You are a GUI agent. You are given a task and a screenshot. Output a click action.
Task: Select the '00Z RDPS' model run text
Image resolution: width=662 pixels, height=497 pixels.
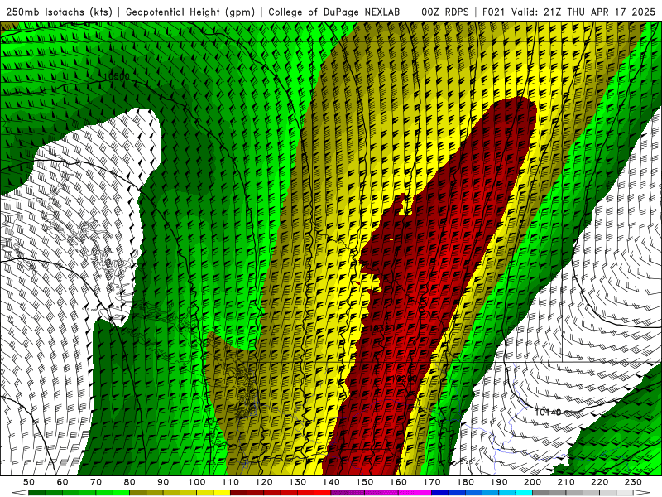(445, 12)
